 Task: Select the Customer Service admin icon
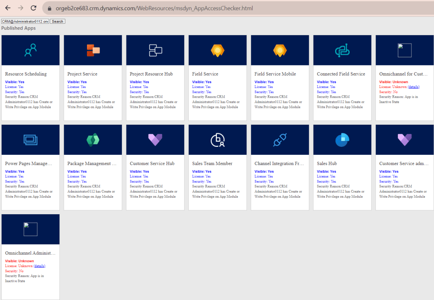click(404, 140)
